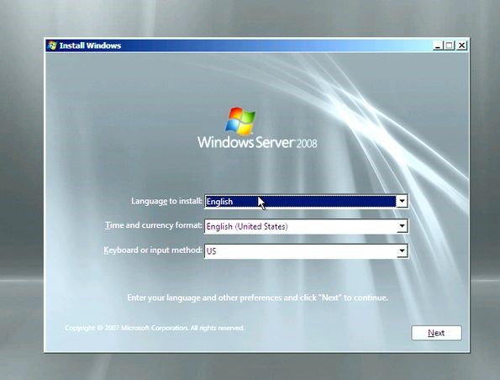Open the Keyboard or input method arrow
Viewport: 500px width, 380px height.
402,251
